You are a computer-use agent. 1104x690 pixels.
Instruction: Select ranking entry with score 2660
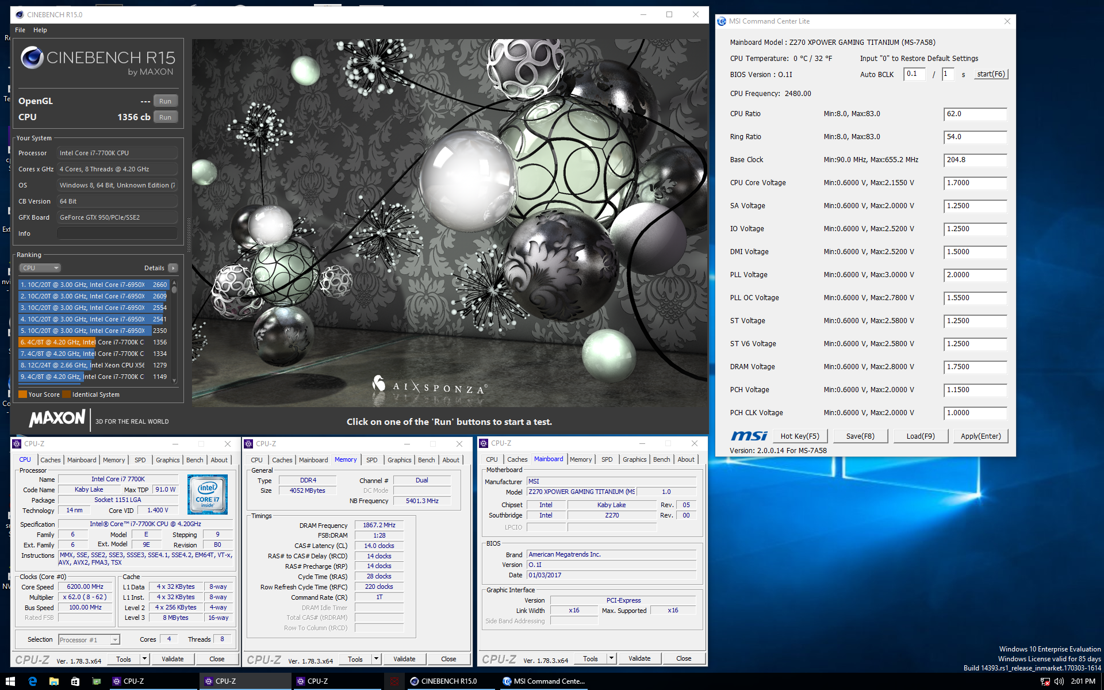pyautogui.click(x=94, y=285)
